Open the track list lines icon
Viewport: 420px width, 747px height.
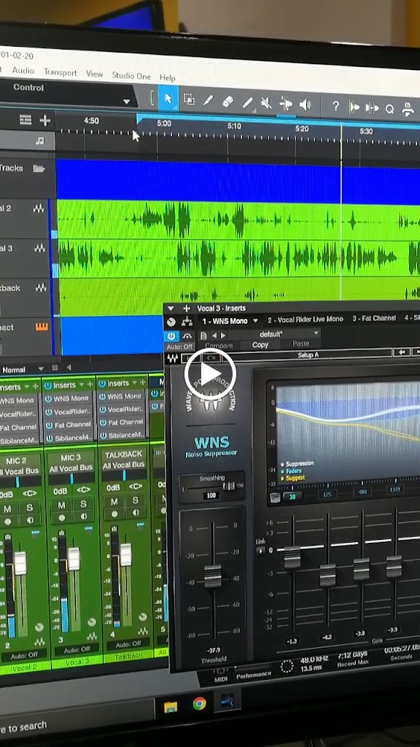pos(26,120)
